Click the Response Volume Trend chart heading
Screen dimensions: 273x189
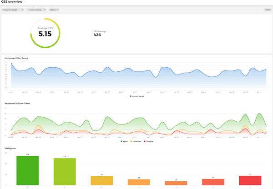click(x=17, y=104)
